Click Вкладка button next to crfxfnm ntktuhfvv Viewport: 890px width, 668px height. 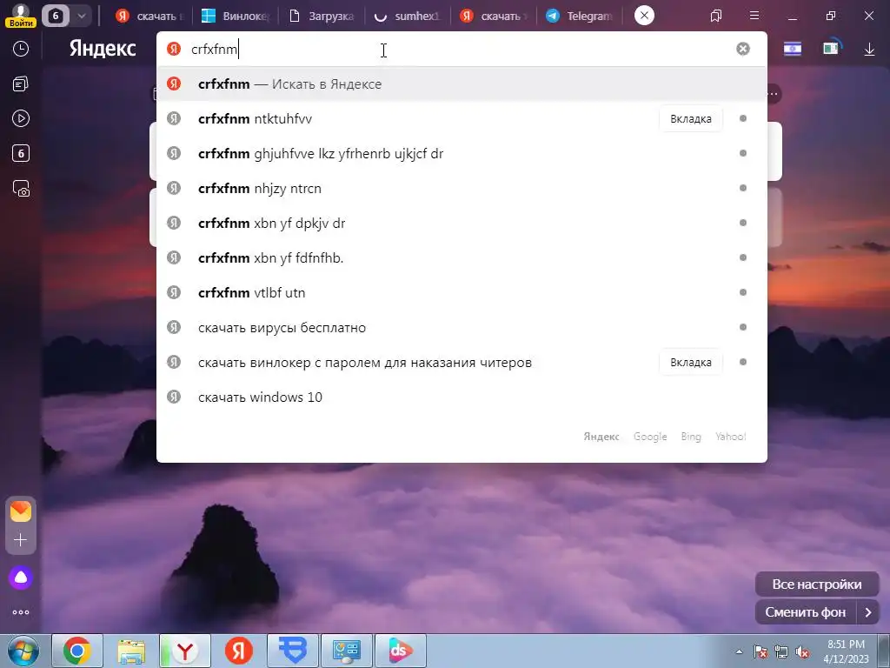(690, 118)
